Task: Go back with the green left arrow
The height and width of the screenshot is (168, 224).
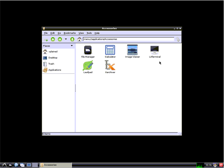Action: coord(53,39)
